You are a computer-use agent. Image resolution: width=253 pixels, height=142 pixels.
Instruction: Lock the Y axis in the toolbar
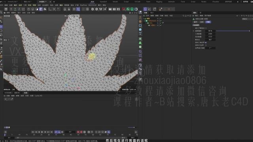(x=15, y=9)
